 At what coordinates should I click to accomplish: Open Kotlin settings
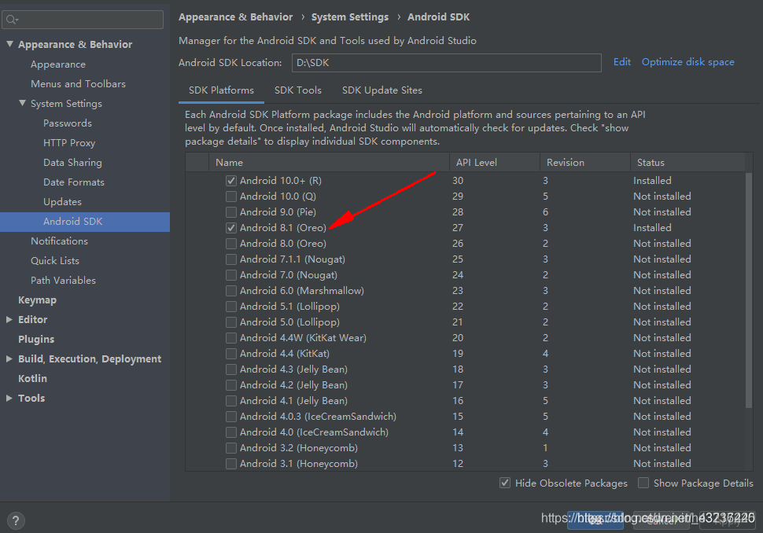pyautogui.click(x=32, y=378)
